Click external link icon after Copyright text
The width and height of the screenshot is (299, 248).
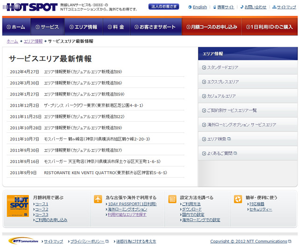[290, 241]
